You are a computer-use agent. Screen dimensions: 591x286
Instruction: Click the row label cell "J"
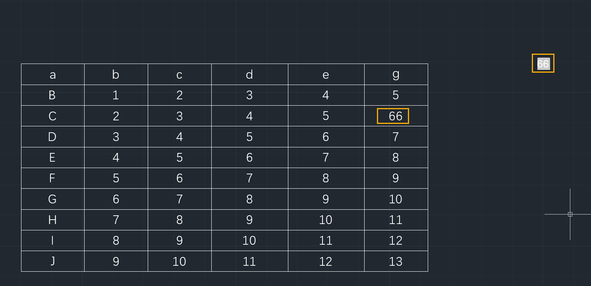pyautogui.click(x=53, y=261)
